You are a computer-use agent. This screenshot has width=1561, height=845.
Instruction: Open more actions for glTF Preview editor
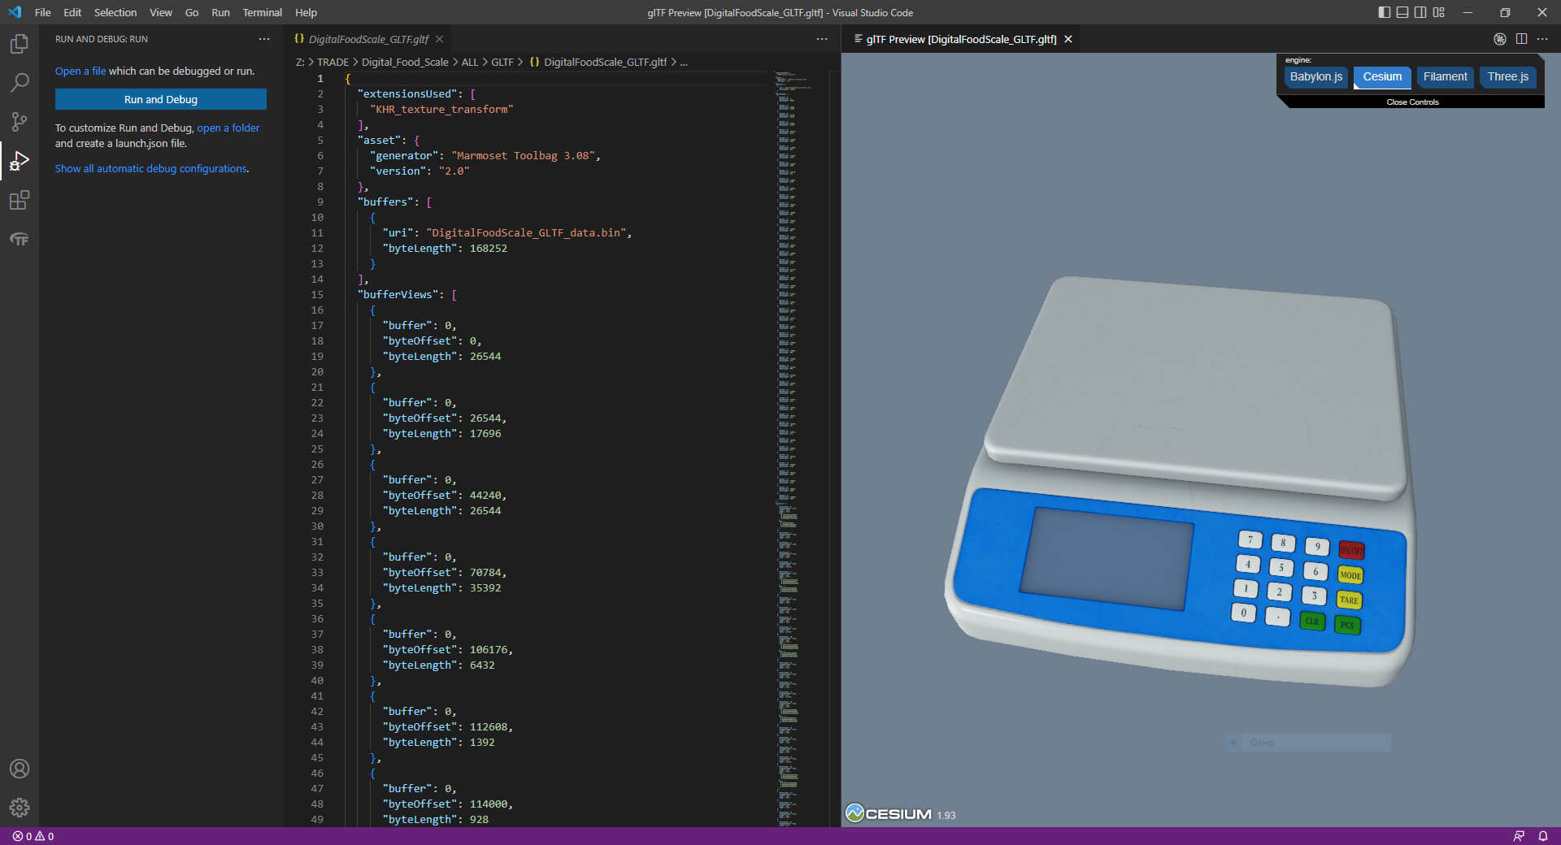[1542, 39]
